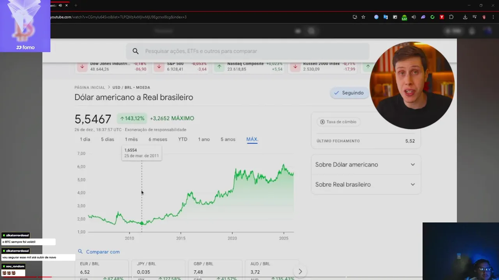Click the speaker volume extension icon
The height and width of the screenshot is (280, 499).
(x=414, y=17)
